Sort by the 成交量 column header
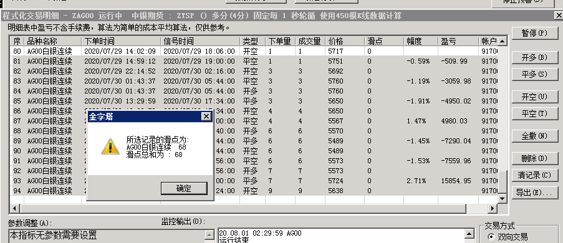 pos(310,41)
